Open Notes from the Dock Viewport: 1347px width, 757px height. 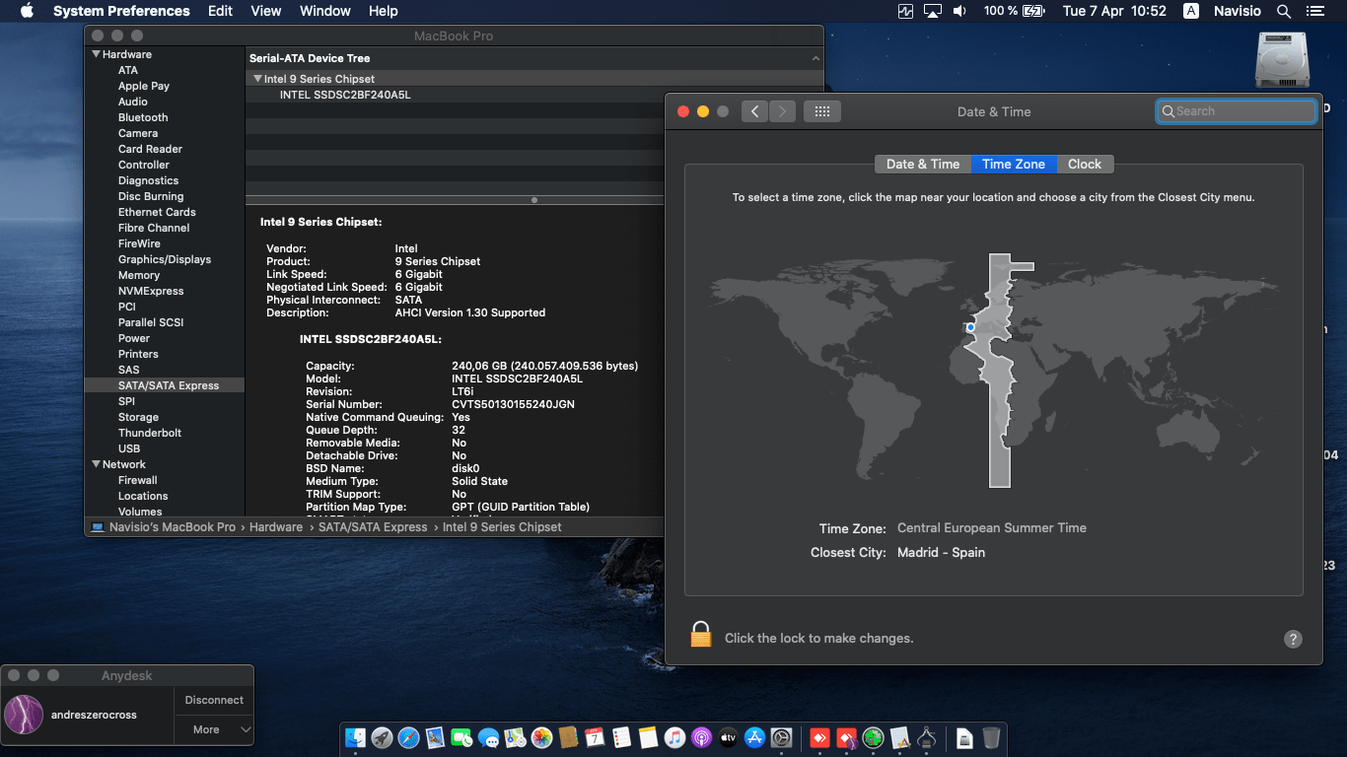click(x=648, y=737)
